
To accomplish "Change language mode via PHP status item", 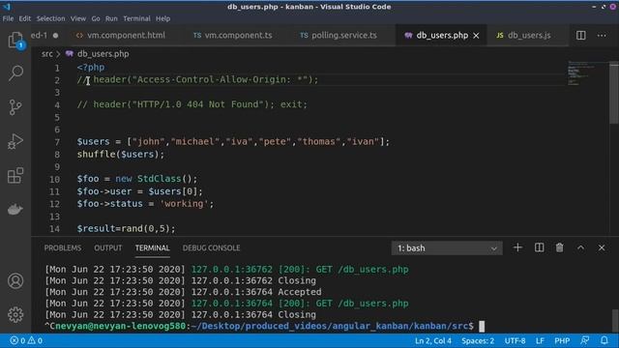I will pos(562,340).
